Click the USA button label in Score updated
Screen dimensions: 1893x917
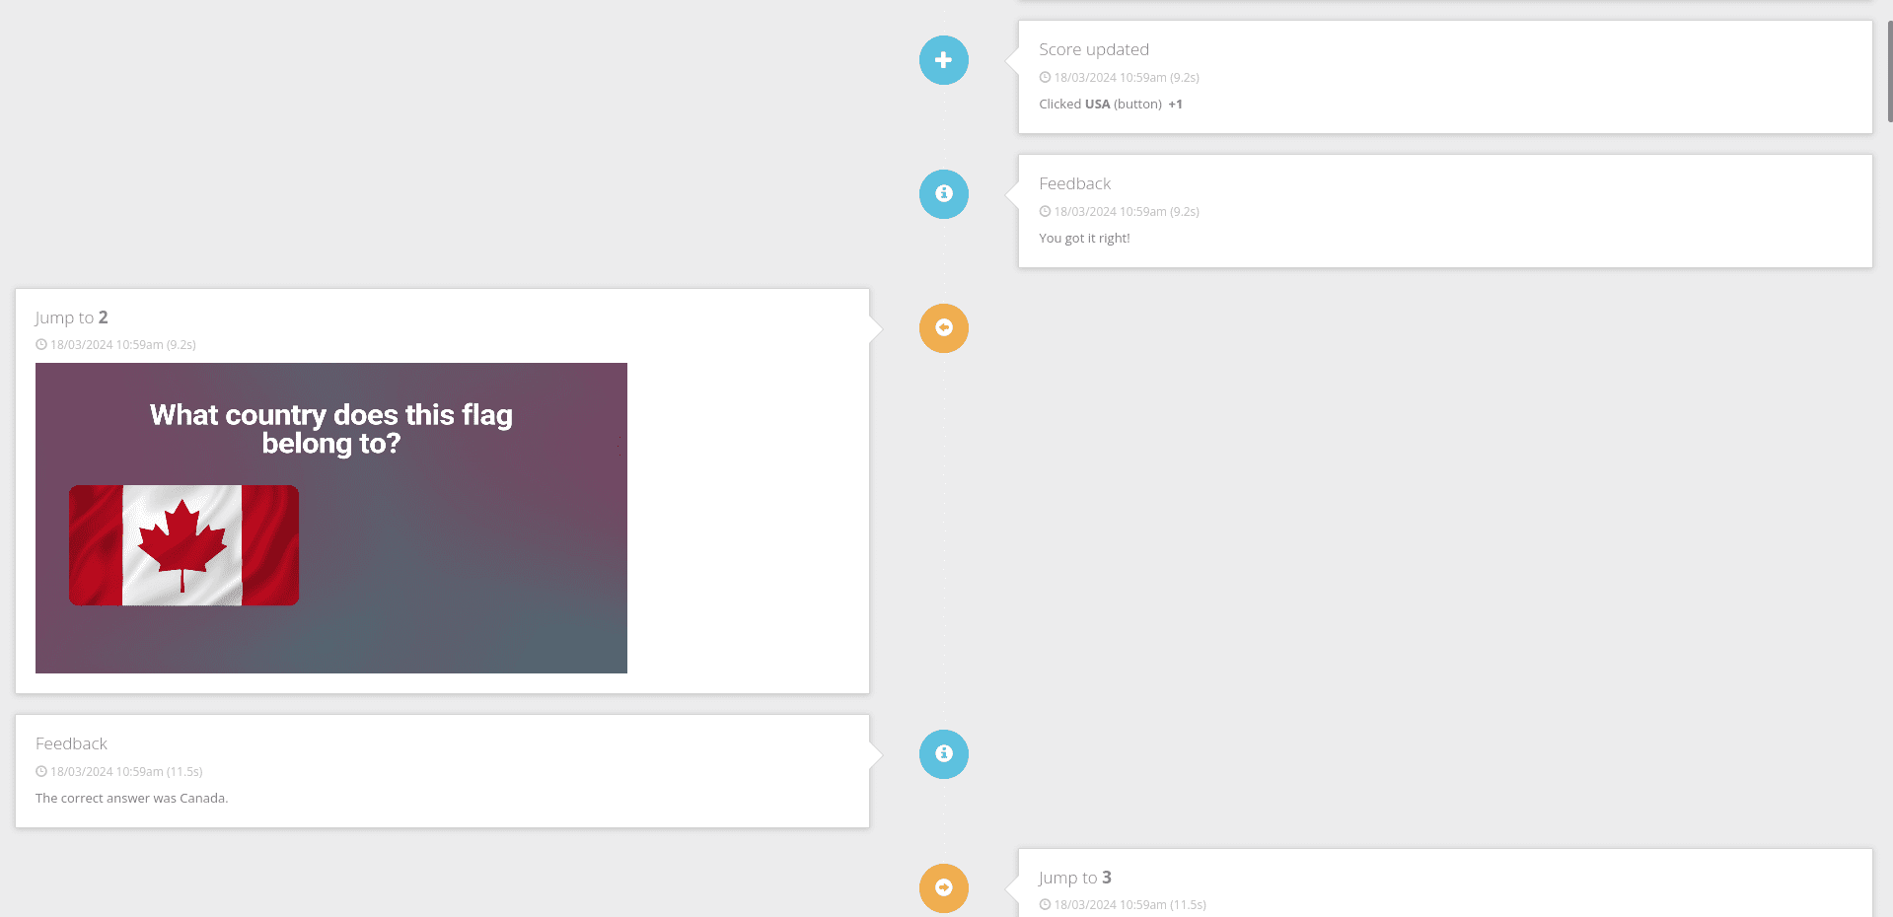click(1097, 104)
